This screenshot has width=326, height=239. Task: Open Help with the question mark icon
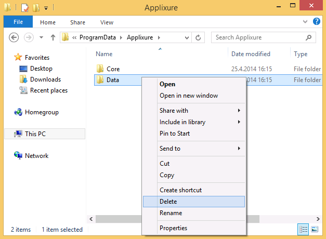pos(317,21)
